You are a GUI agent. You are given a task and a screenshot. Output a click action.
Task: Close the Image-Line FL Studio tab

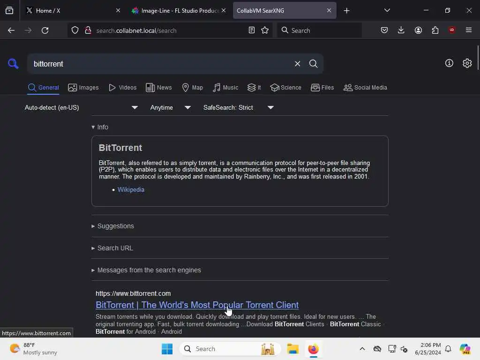click(x=224, y=10)
